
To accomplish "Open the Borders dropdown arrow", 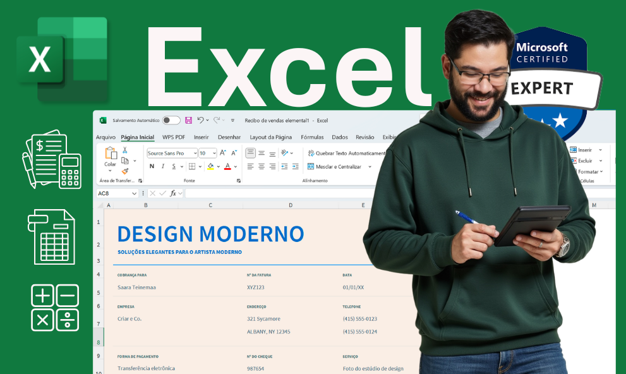I will click(200, 166).
